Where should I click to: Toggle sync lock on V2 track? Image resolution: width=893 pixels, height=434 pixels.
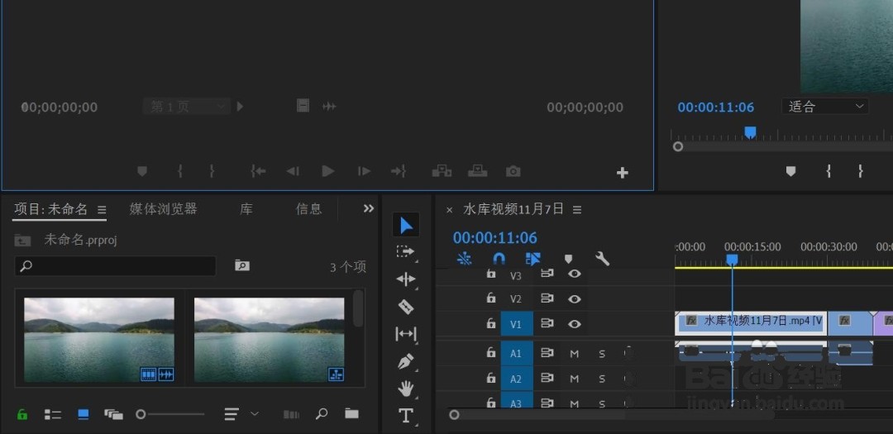pyautogui.click(x=547, y=298)
